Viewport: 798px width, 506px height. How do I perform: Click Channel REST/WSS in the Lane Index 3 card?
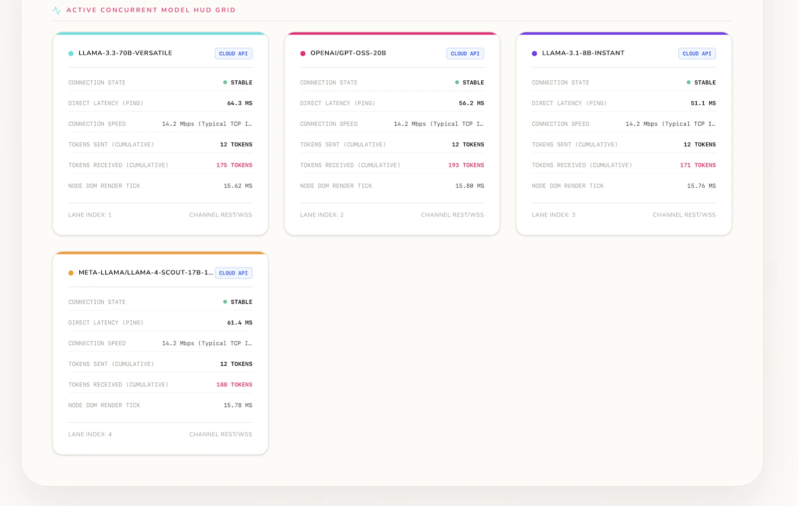tap(684, 215)
